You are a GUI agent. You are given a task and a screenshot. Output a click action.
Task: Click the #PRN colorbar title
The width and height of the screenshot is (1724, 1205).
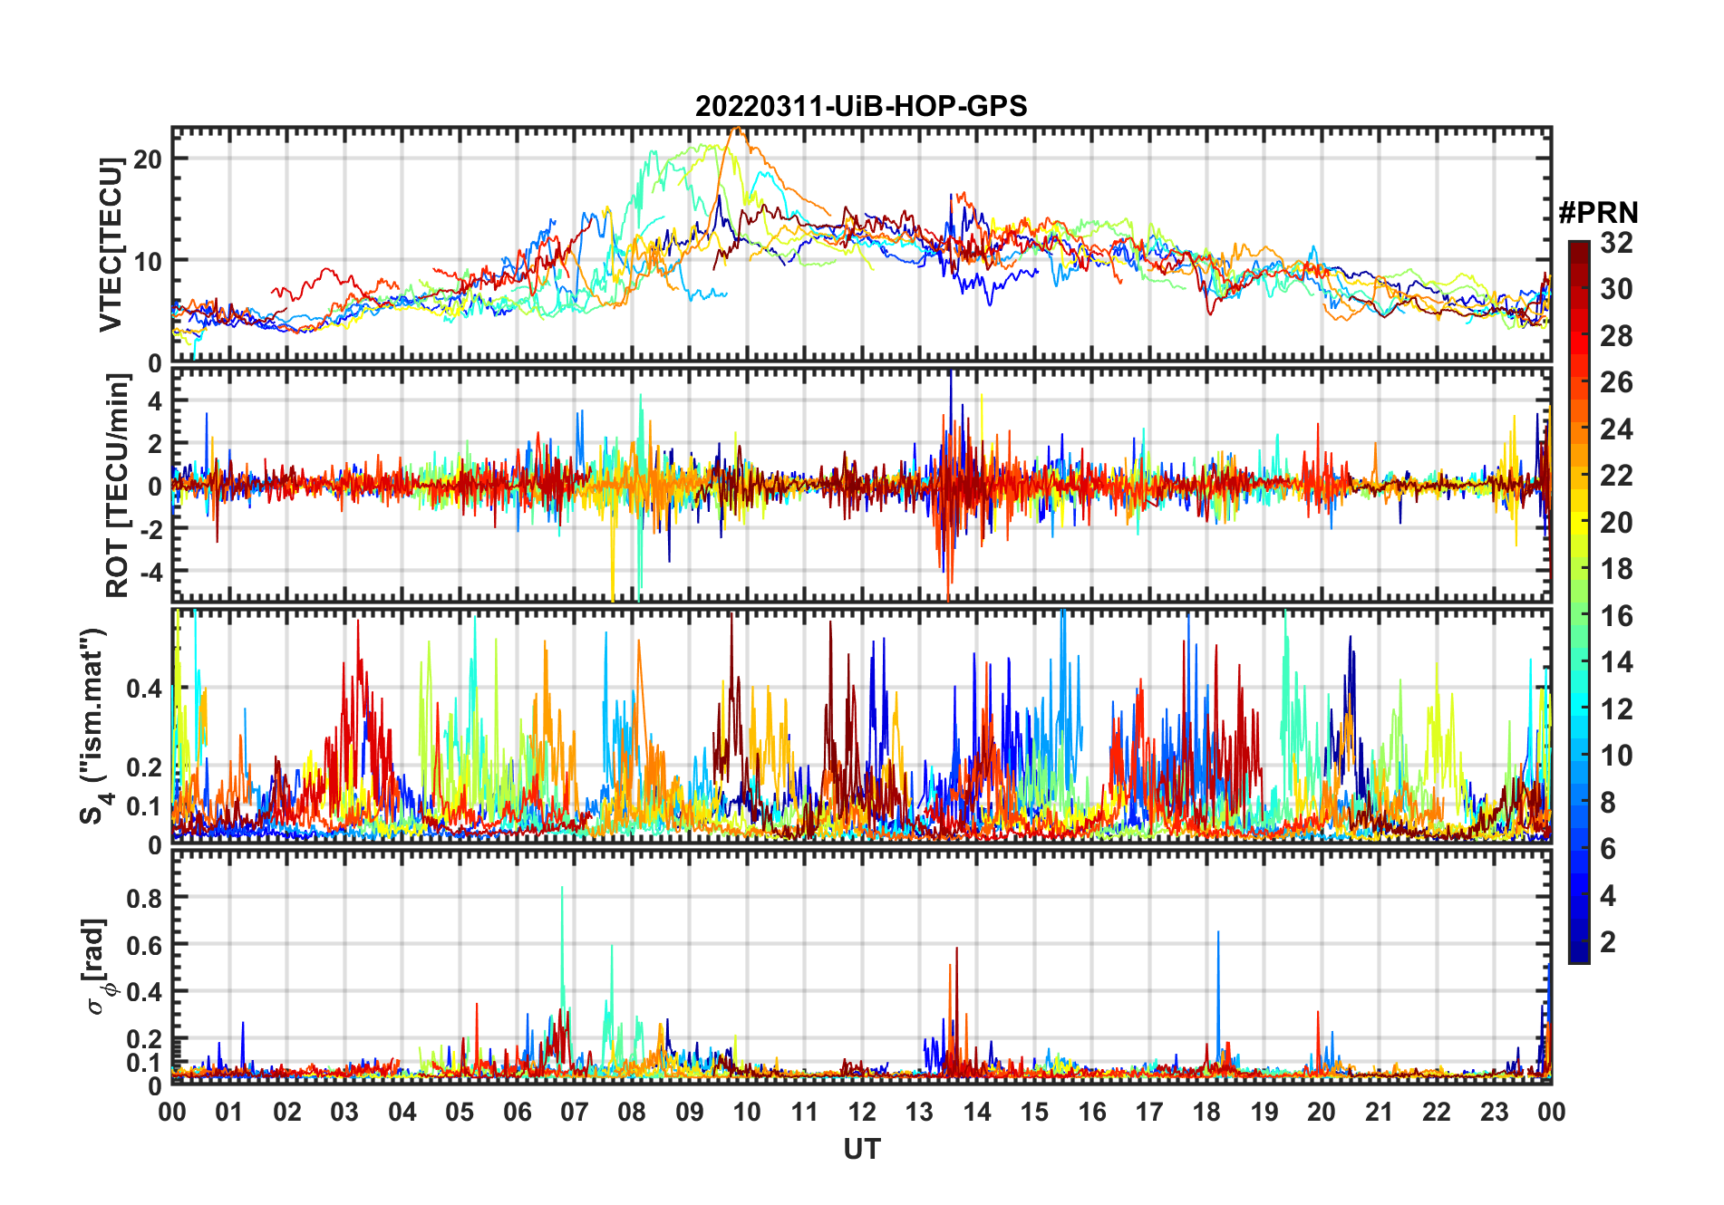tap(1598, 213)
